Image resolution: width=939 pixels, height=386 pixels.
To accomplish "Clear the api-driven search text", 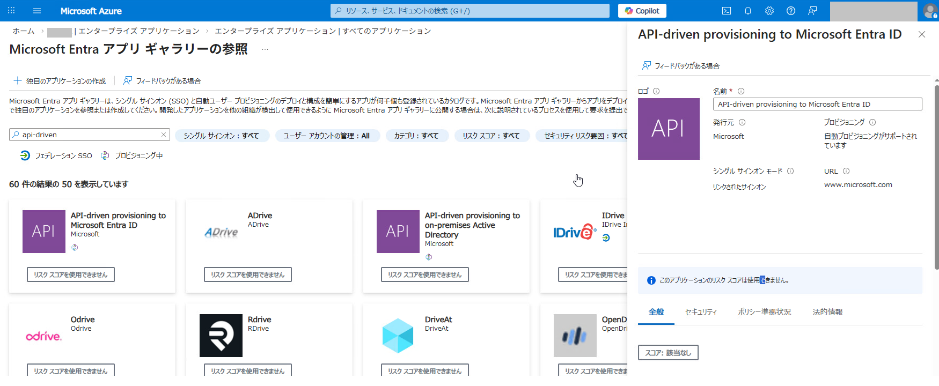I will point(164,135).
